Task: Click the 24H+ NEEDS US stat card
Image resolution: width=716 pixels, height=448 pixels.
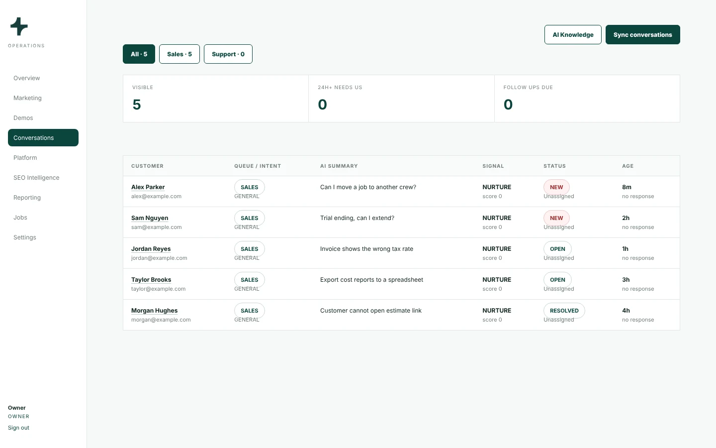Action: pyautogui.click(x=401, y=99)
